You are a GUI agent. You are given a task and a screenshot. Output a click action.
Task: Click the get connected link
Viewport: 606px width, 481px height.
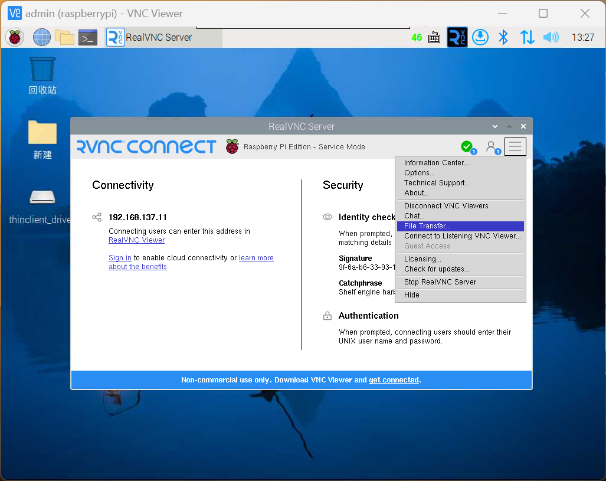coord(394,380)
